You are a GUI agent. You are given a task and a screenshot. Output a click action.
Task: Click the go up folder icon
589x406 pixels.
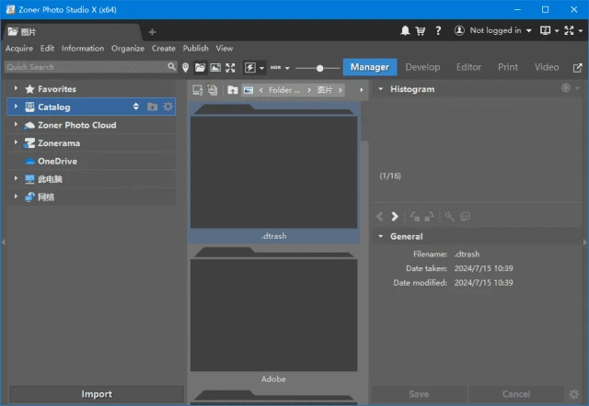click(233, 90)
